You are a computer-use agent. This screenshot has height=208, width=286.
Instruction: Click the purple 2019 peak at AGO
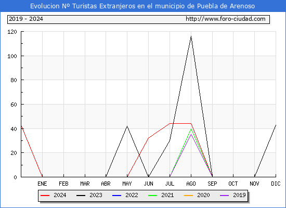click(191, 134)
